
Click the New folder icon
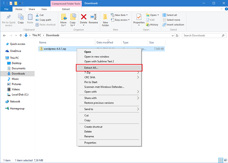click(x=105, y=17)
